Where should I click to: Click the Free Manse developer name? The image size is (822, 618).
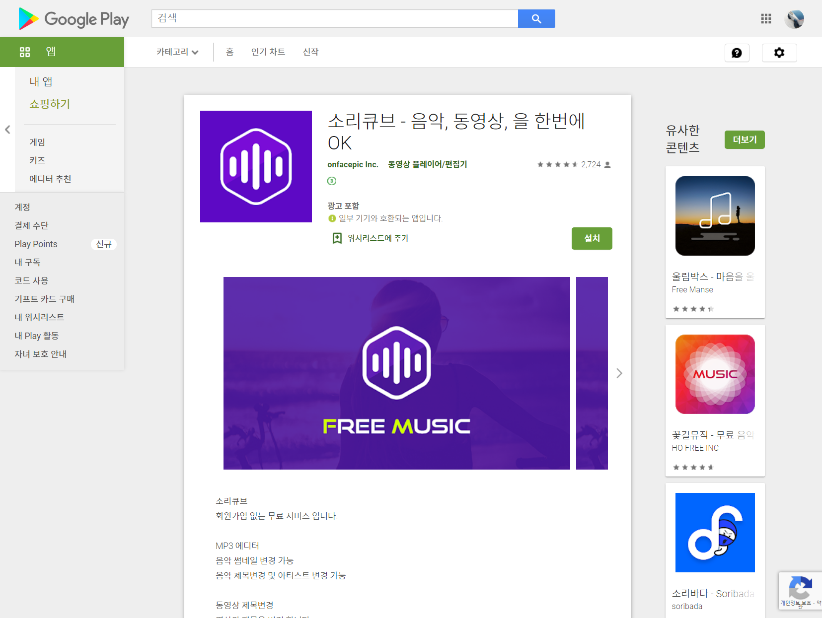692,290
